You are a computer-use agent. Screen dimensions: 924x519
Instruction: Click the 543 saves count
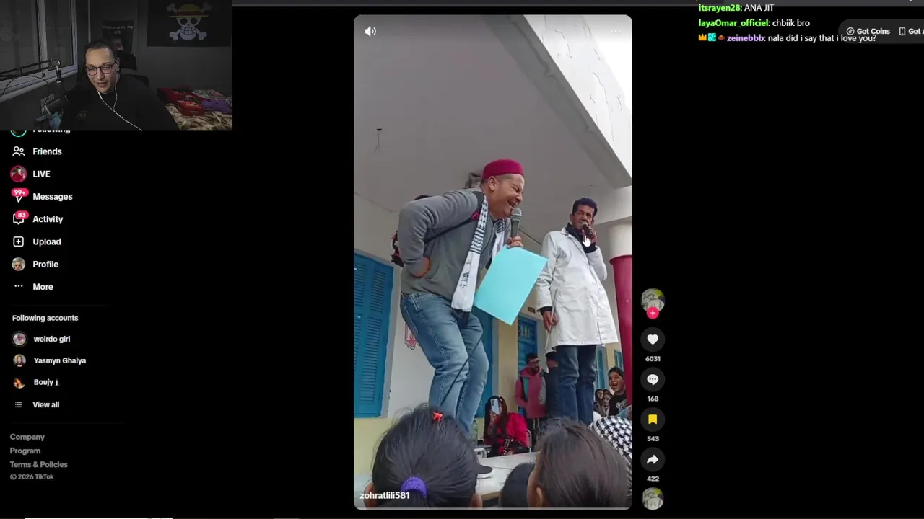coord(653,438)
